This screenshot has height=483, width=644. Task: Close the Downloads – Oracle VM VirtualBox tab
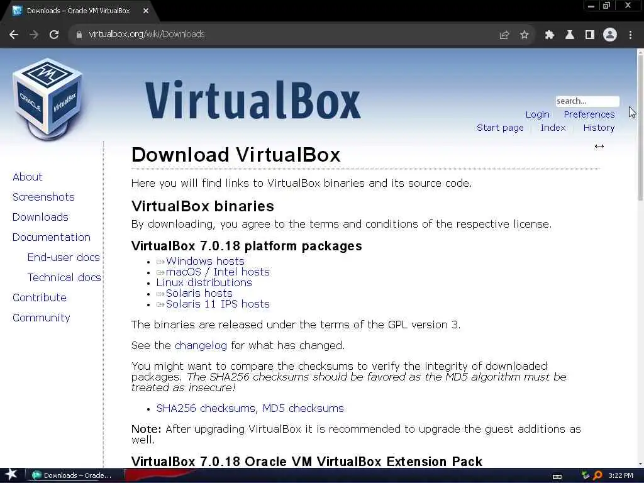[145, 11]
